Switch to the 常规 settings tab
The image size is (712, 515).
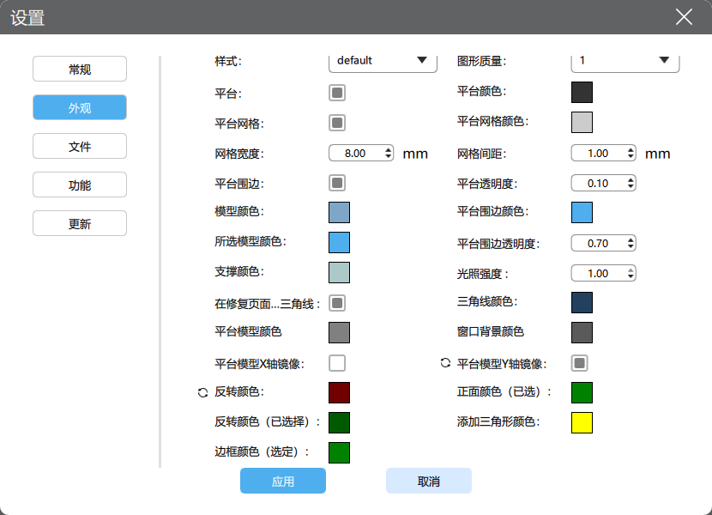(80, 70)
